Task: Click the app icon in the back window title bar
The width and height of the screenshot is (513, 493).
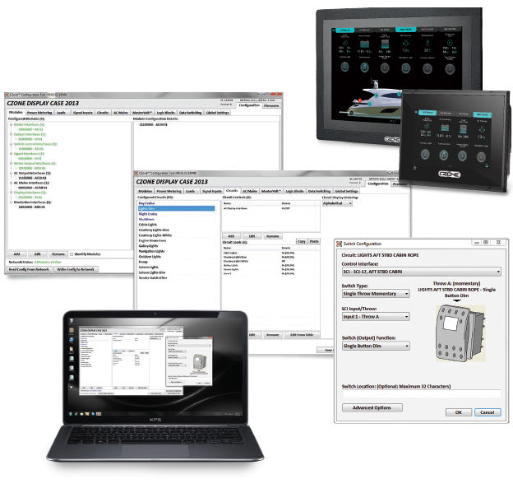Action: 7,95
